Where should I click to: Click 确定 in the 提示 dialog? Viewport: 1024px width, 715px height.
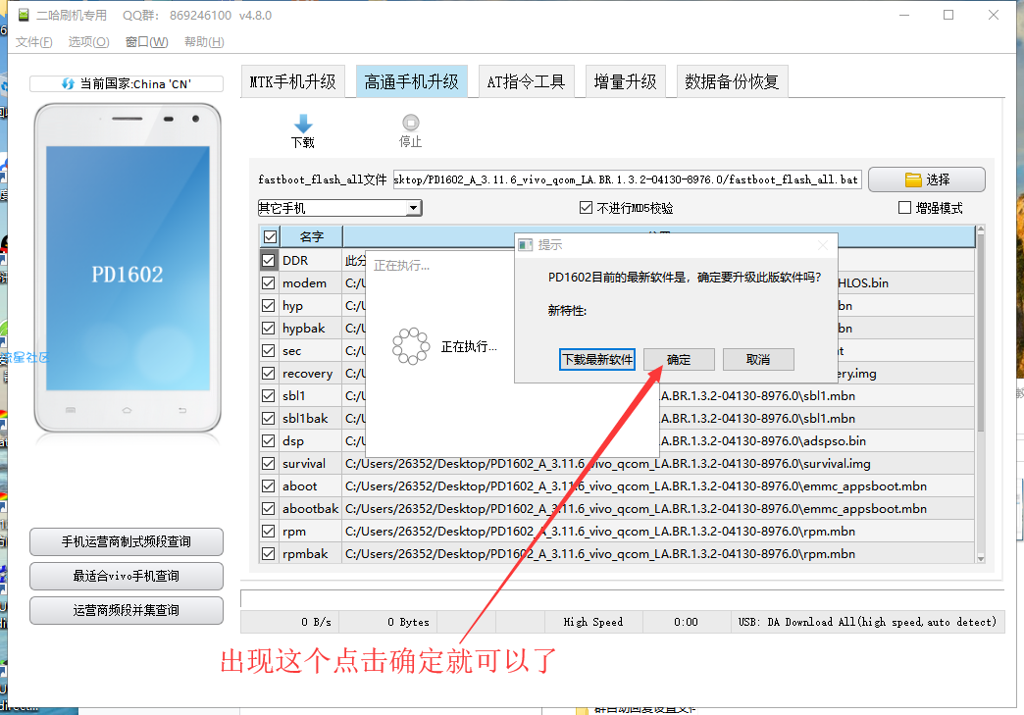[679, 359]
